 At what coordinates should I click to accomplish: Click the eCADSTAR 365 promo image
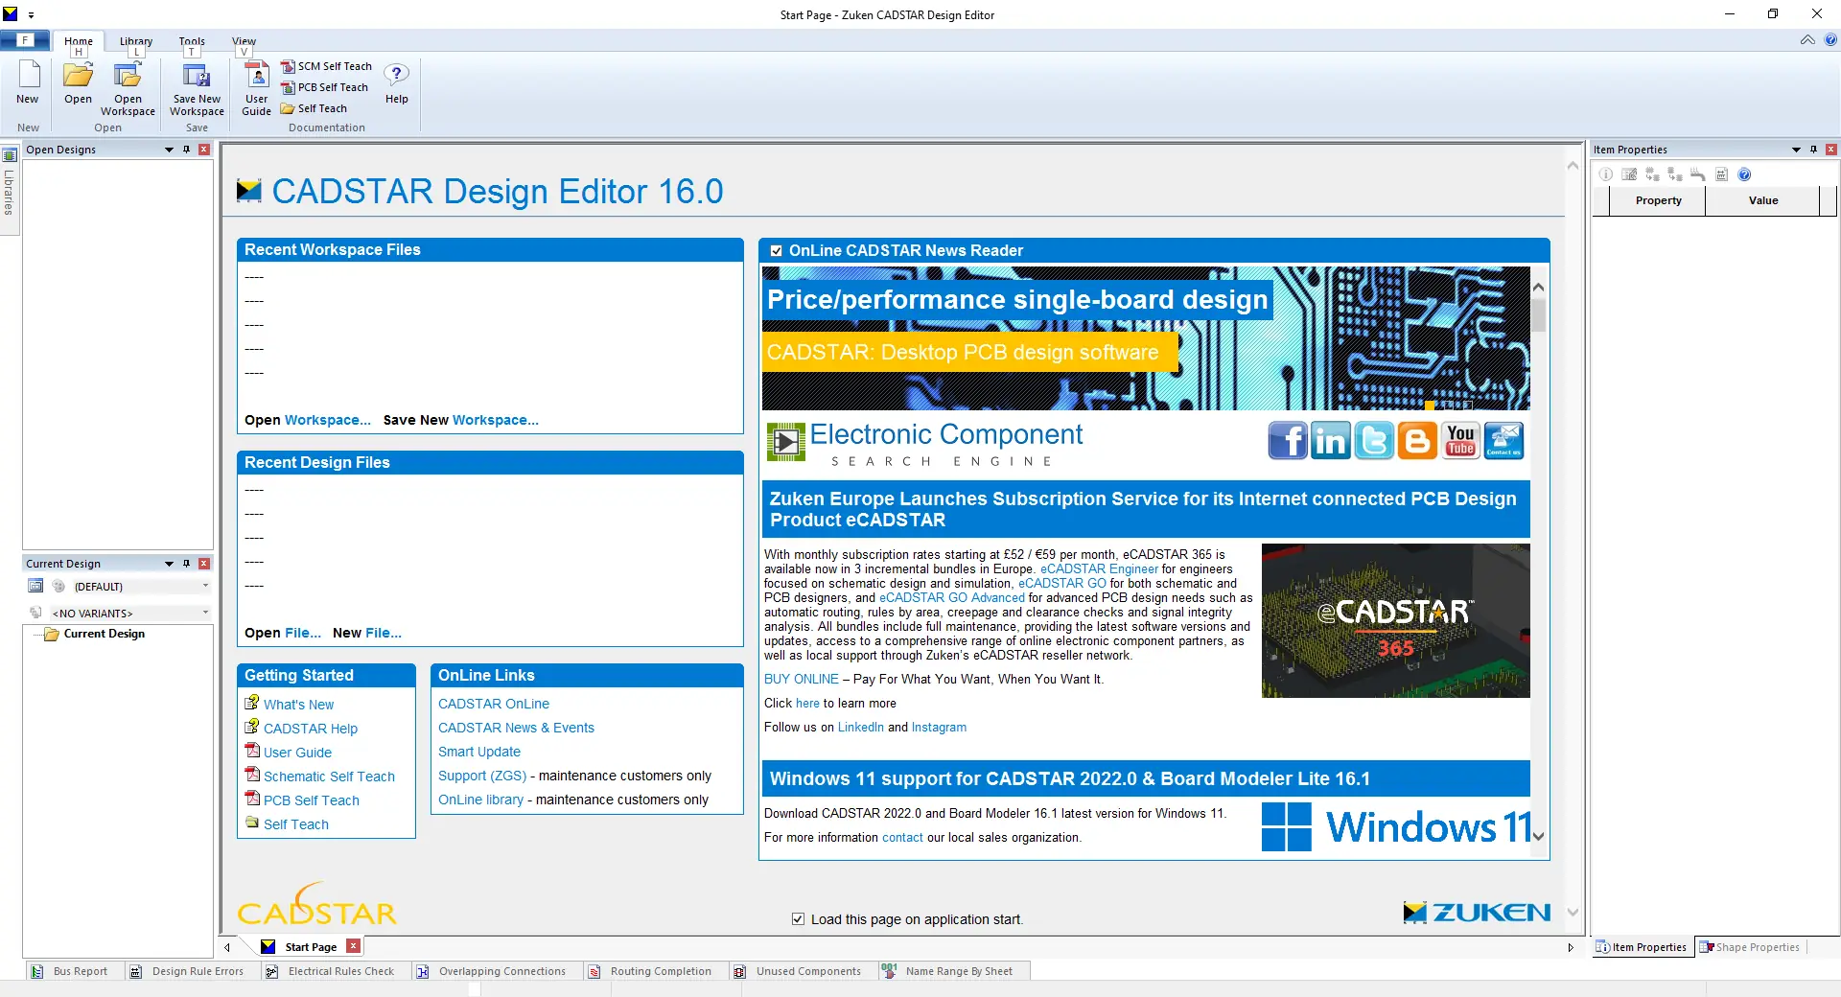tap(1395, 620)
